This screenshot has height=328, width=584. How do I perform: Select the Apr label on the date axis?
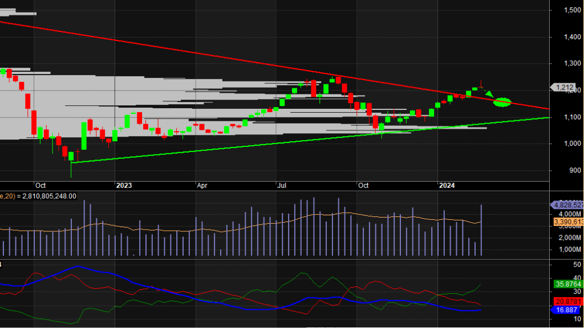[203, 186]
